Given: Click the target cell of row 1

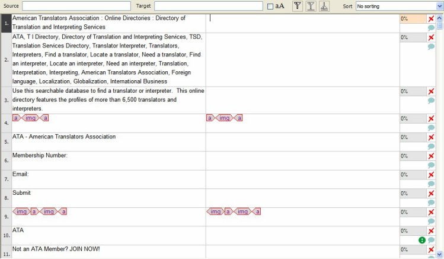Looking at the screenshot, I should pyautogui.click(x=303, y=23).
